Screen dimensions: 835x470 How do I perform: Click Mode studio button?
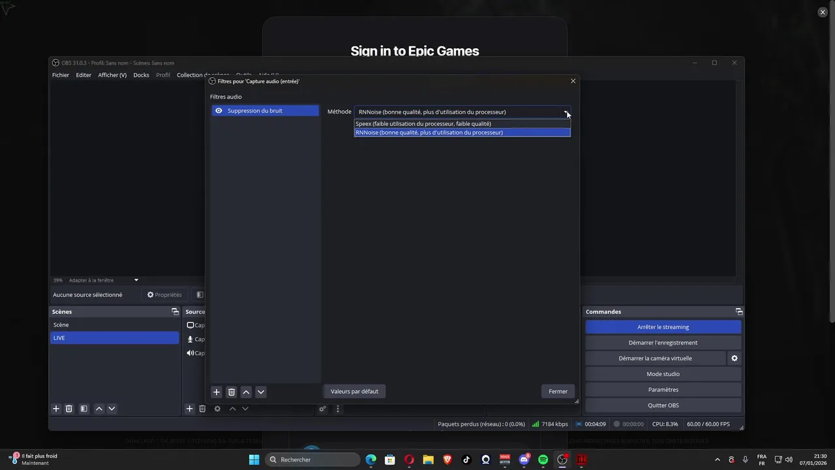click(x=663, y=374)
